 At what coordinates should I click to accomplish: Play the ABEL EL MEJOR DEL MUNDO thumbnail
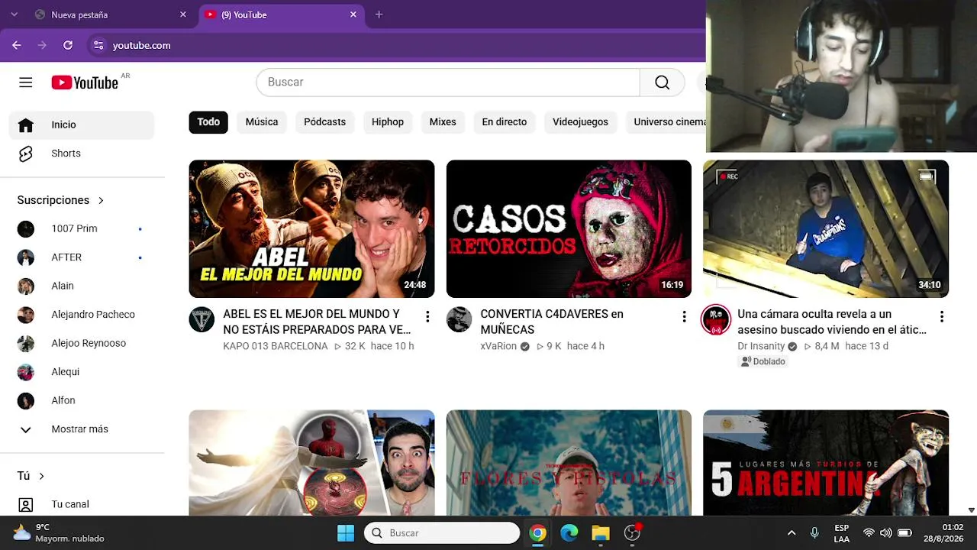pyautogui.click(x=311, y=228)
